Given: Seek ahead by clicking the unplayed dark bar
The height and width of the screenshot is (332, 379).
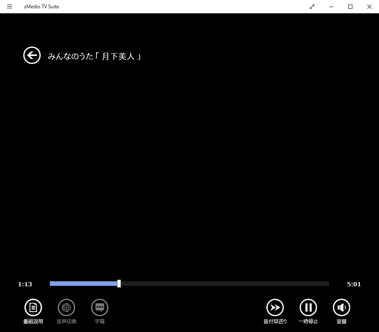Looking at the screenshot, I should 224,284.
